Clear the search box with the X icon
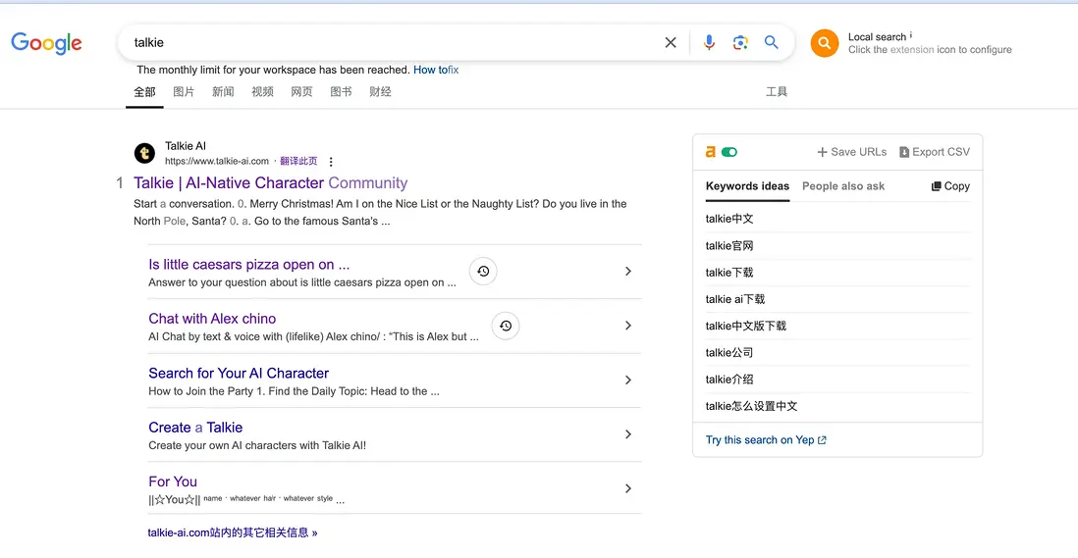The width and height of the screenshot is (1078, 558). pos(671,43)
